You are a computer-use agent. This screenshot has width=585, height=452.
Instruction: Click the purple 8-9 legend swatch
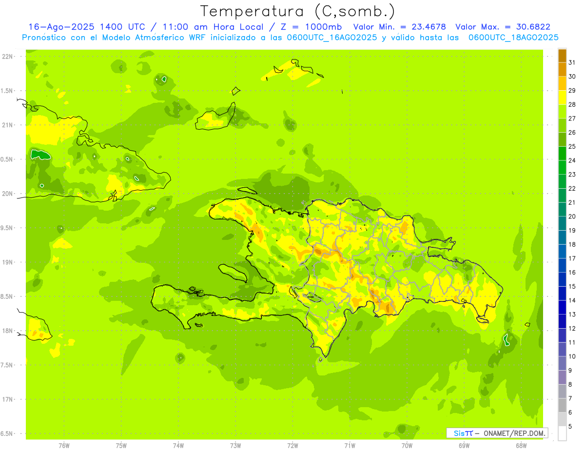point(562,377)
